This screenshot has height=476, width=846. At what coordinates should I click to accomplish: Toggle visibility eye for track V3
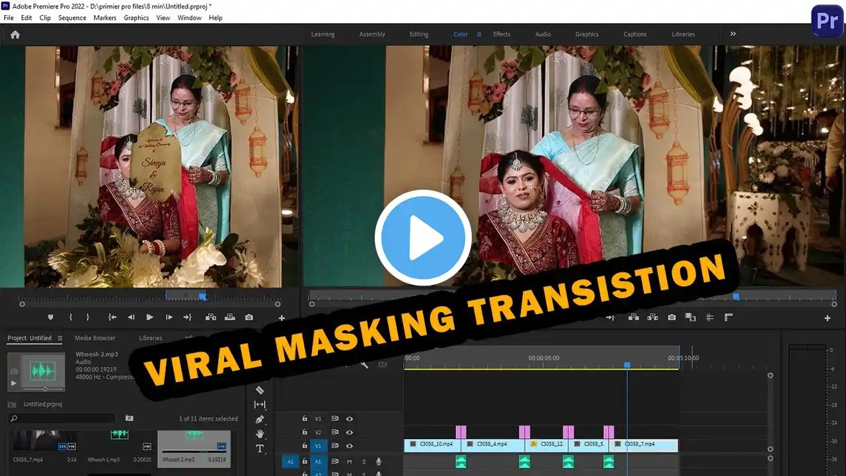(x=349, y=418)
